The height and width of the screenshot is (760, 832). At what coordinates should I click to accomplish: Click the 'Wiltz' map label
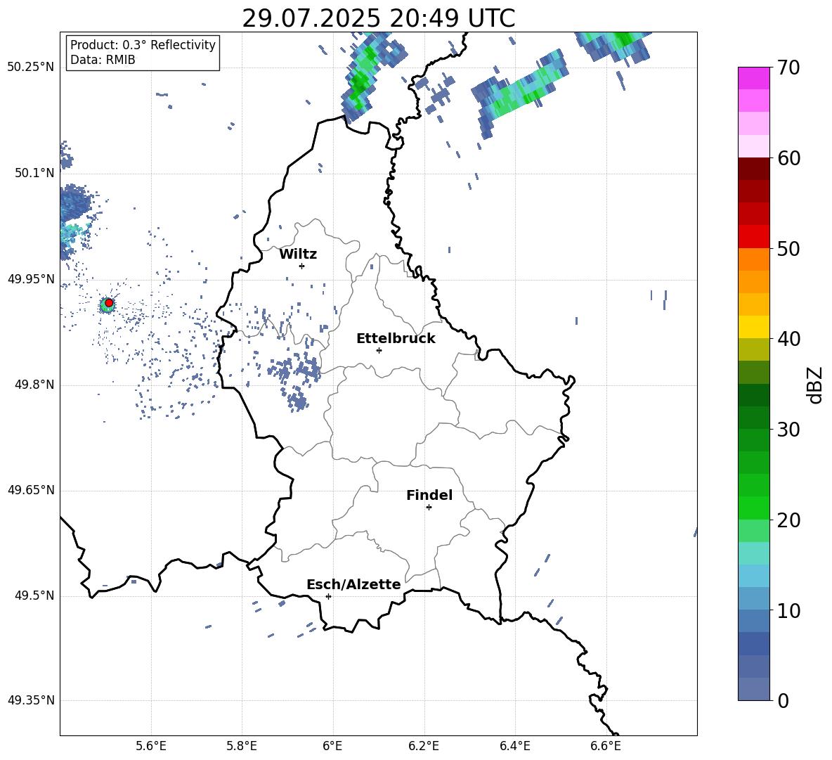click(x=298, y=255)
